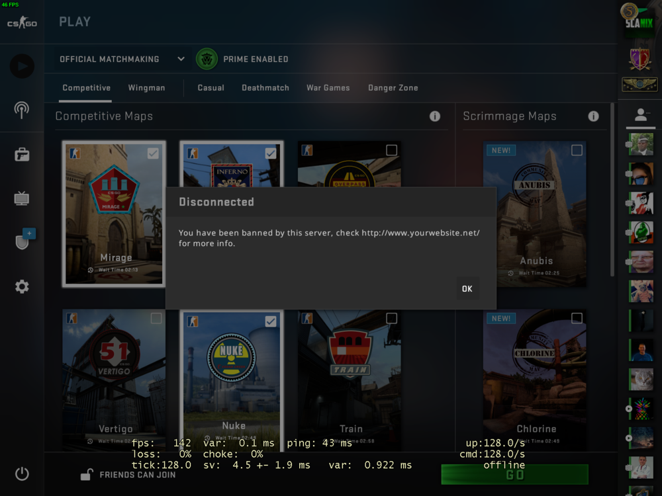Click the Friends Can Join label

pyautogui.click(x=137, y=475)
